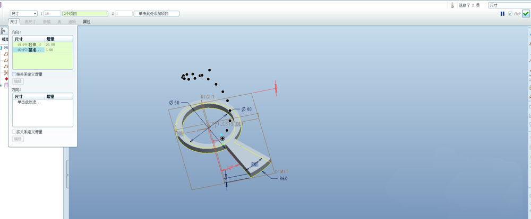Pause the pattern tool with pause icon
Screen dimensions: 531x219
tap(502, 14)
